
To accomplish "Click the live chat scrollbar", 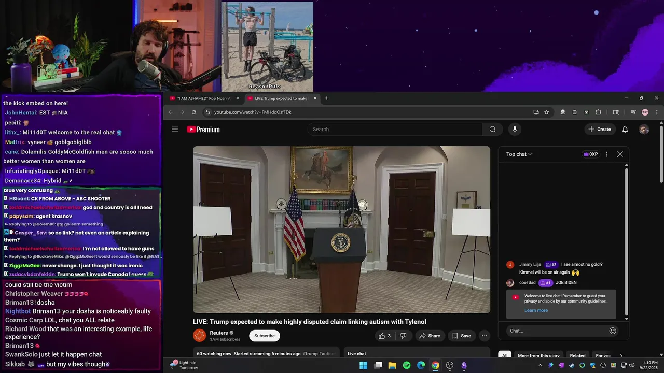I will pos(627,242).
